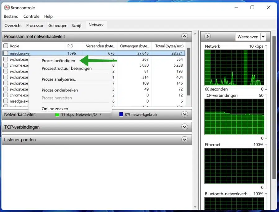
Task: Click the received value 314
Action: click(145, 77)
